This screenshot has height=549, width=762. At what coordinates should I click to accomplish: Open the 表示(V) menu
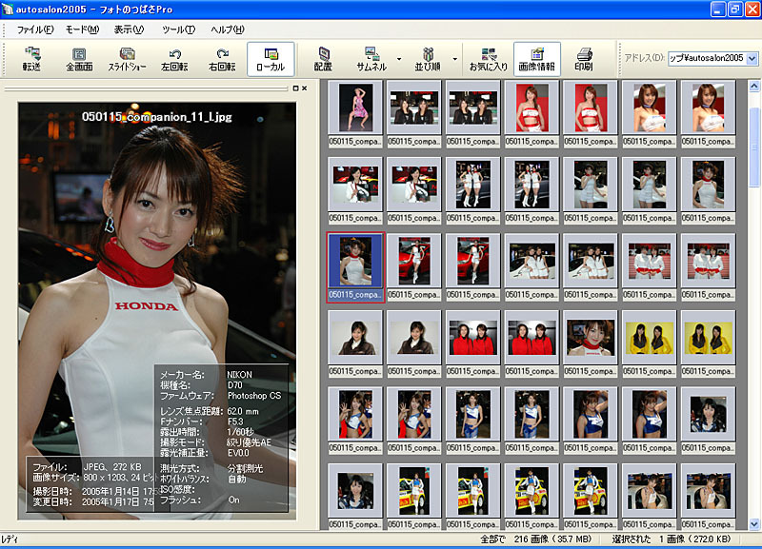[129, 29]
